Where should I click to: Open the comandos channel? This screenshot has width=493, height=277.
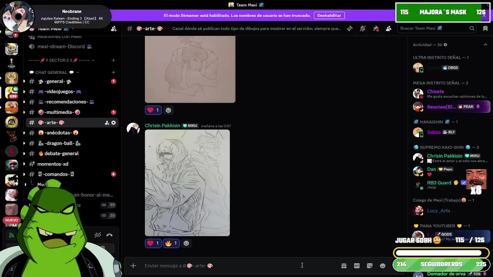(x=72, y=174)
